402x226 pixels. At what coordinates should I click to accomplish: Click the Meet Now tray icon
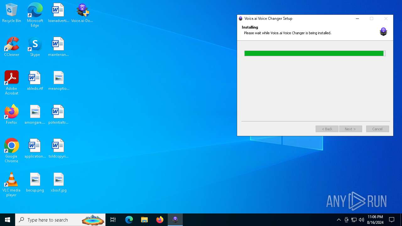[346, 220]
